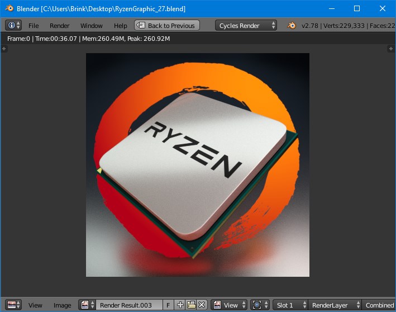Open the Cycles Render engine dropdown

click(x=246, y=25)
